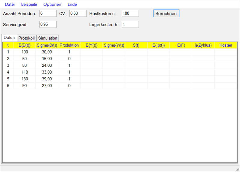
Task: Open the Optionen menu
Action: [52, 5]
